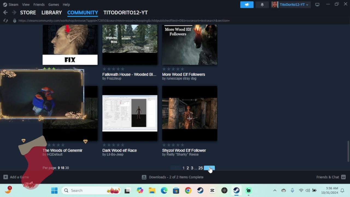Open Microsoft Store from the taskbar

click(176, 190)
